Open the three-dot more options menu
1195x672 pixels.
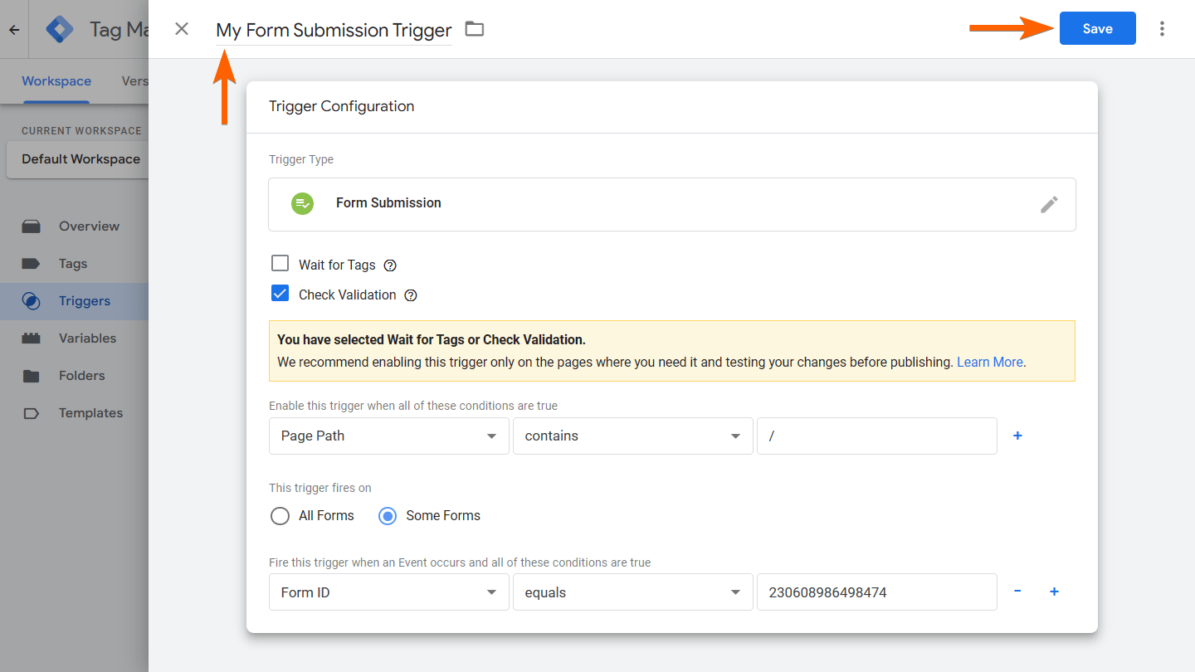pyautogui.click(x=1162, y=29)
